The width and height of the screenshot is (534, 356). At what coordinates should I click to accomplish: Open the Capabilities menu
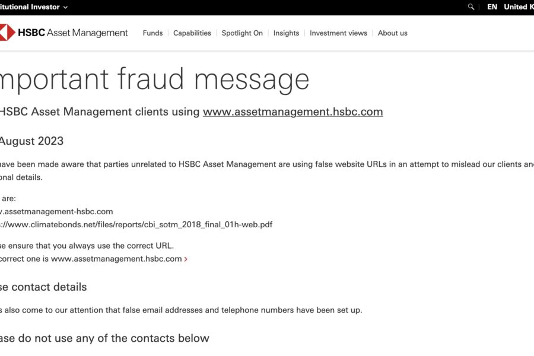click(x=192, y=33)
